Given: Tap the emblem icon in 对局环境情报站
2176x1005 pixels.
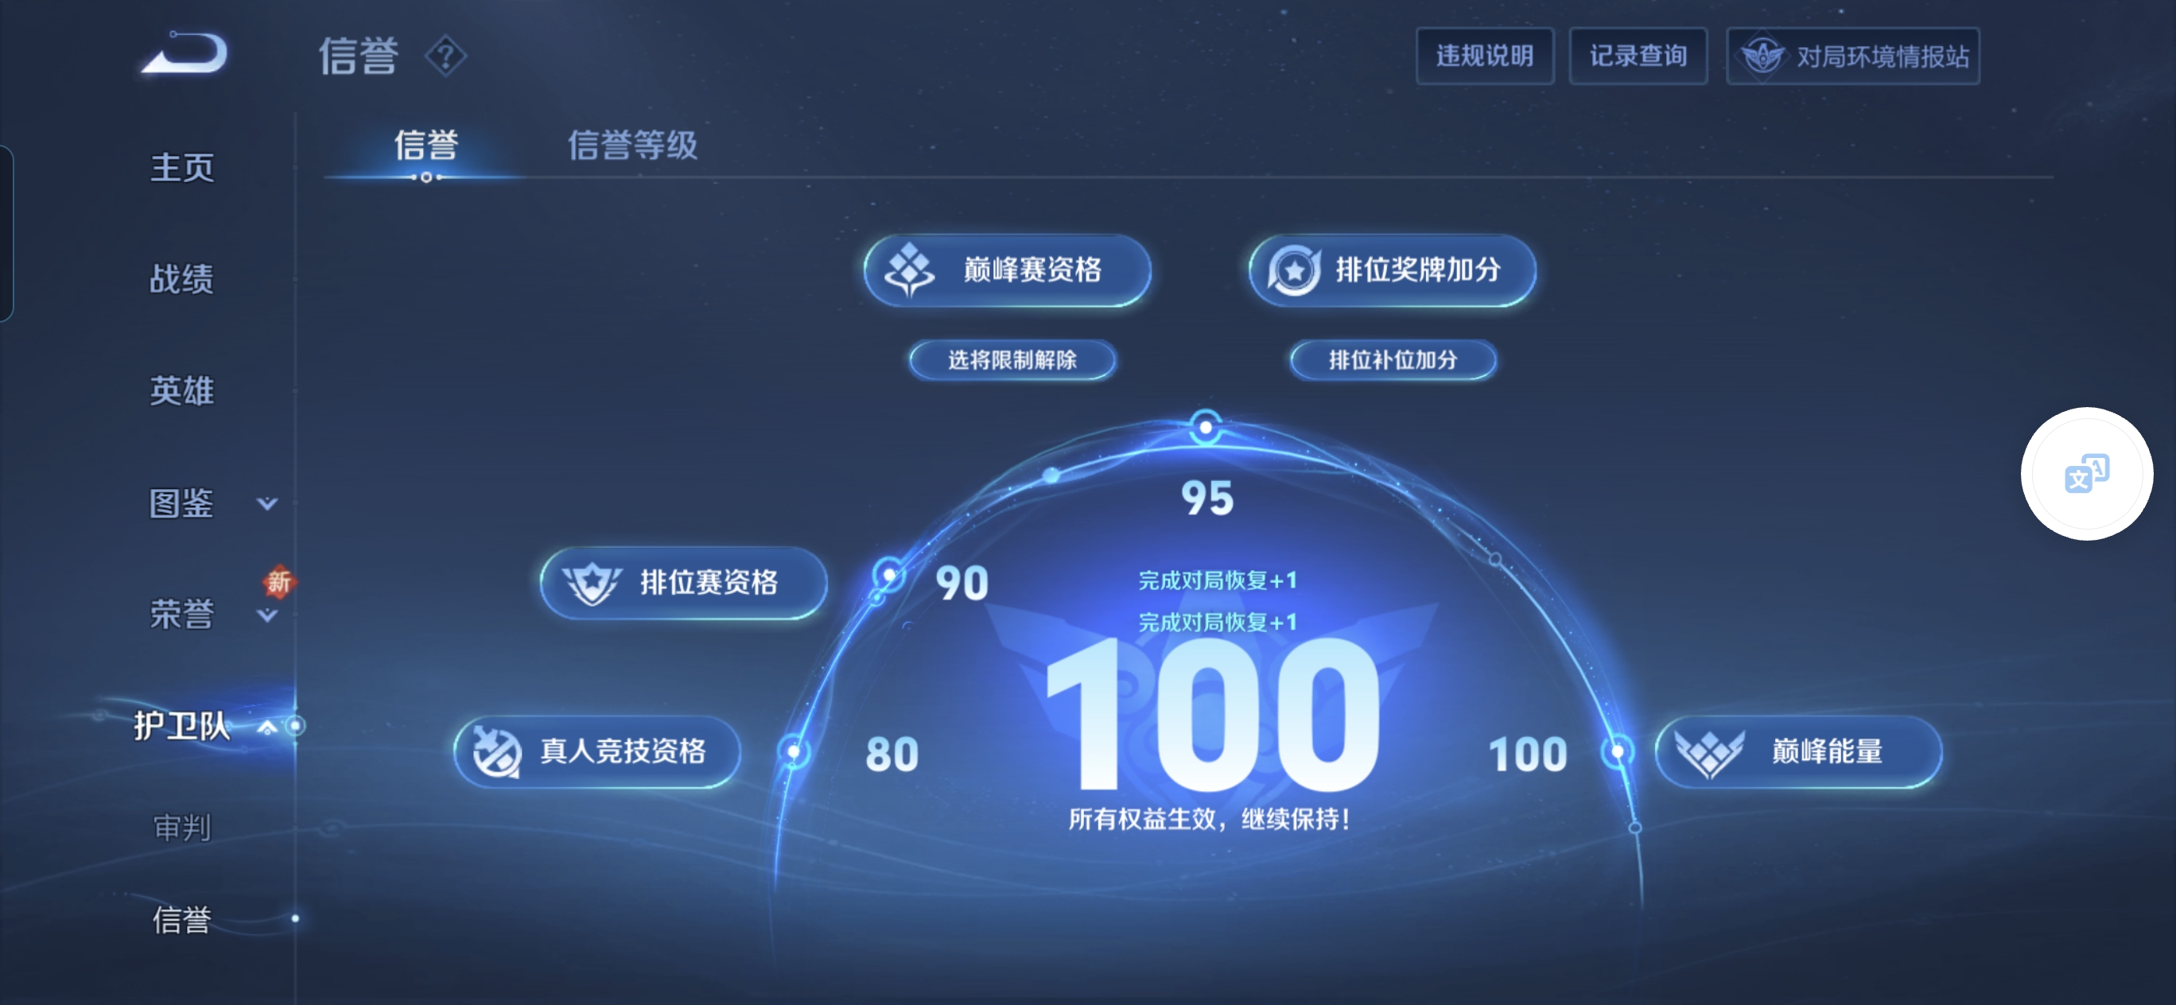Looking at the screenshot, I should tap(1763, 56).
